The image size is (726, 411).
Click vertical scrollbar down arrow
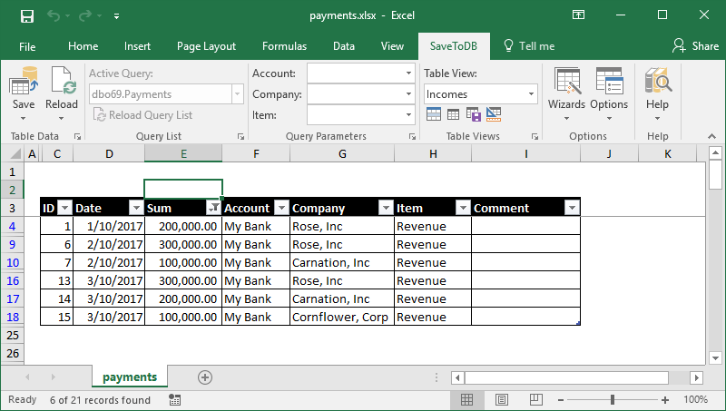715,357
